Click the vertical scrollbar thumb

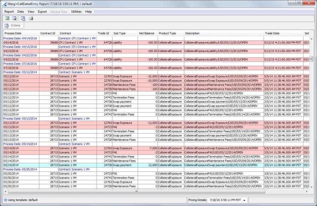click(x=311, y=60)
